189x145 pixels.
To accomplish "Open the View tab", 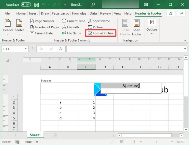I will (118, 13).
